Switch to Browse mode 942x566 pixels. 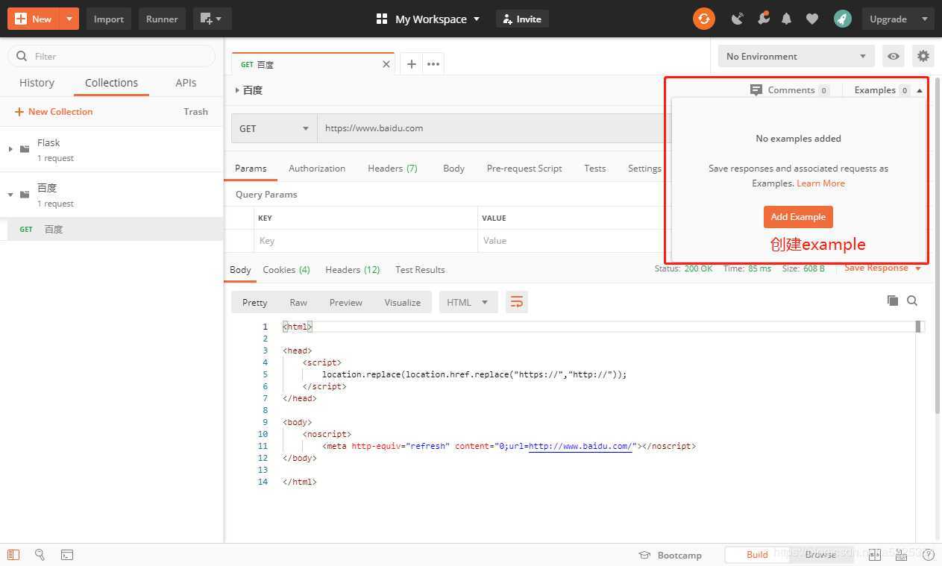pyautogui.click(x=820, y=554)
